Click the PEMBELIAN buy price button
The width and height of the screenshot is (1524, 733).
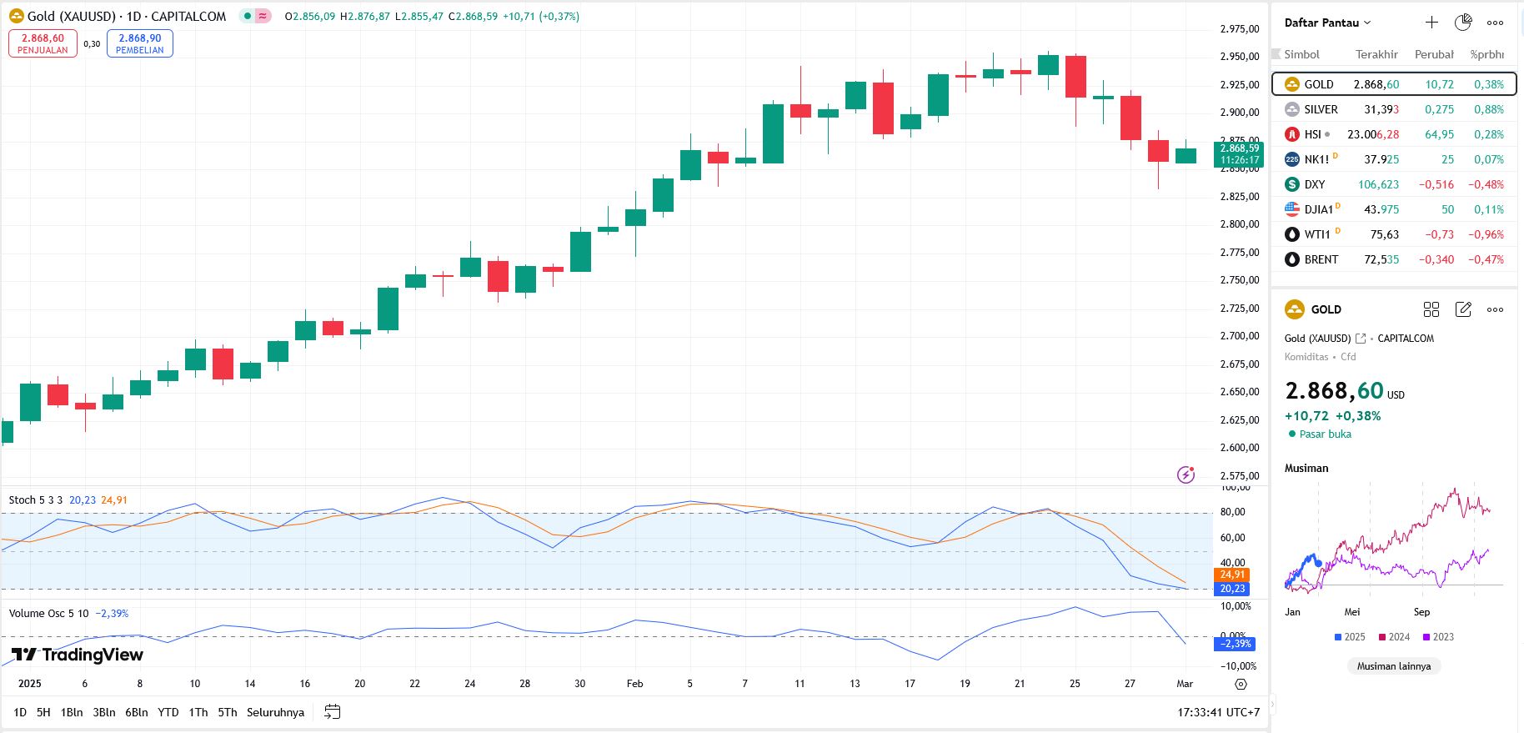[140, 43]
